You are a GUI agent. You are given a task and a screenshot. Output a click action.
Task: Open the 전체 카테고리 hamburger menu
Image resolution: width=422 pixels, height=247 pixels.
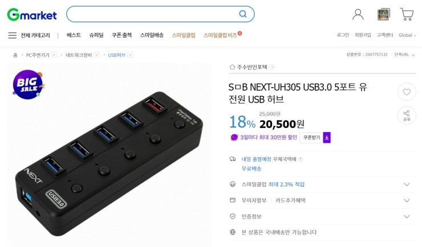(13, 35)
